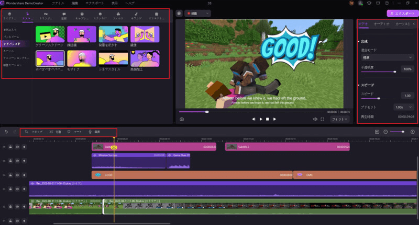Open the Advanced (アドバンスド) effect category
The width and height of the screenshot is (419, 225).
(12, 44)
